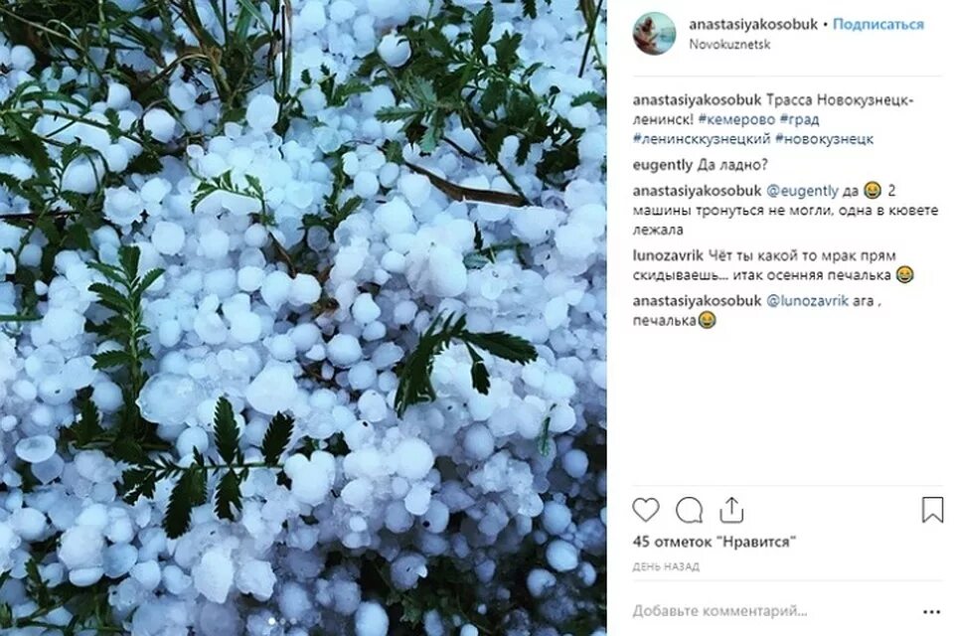The height and width of the screenshot is (636, 954).
Task: Open the #ленинсккузнецкий hashtag
Action: coord(702,139)
